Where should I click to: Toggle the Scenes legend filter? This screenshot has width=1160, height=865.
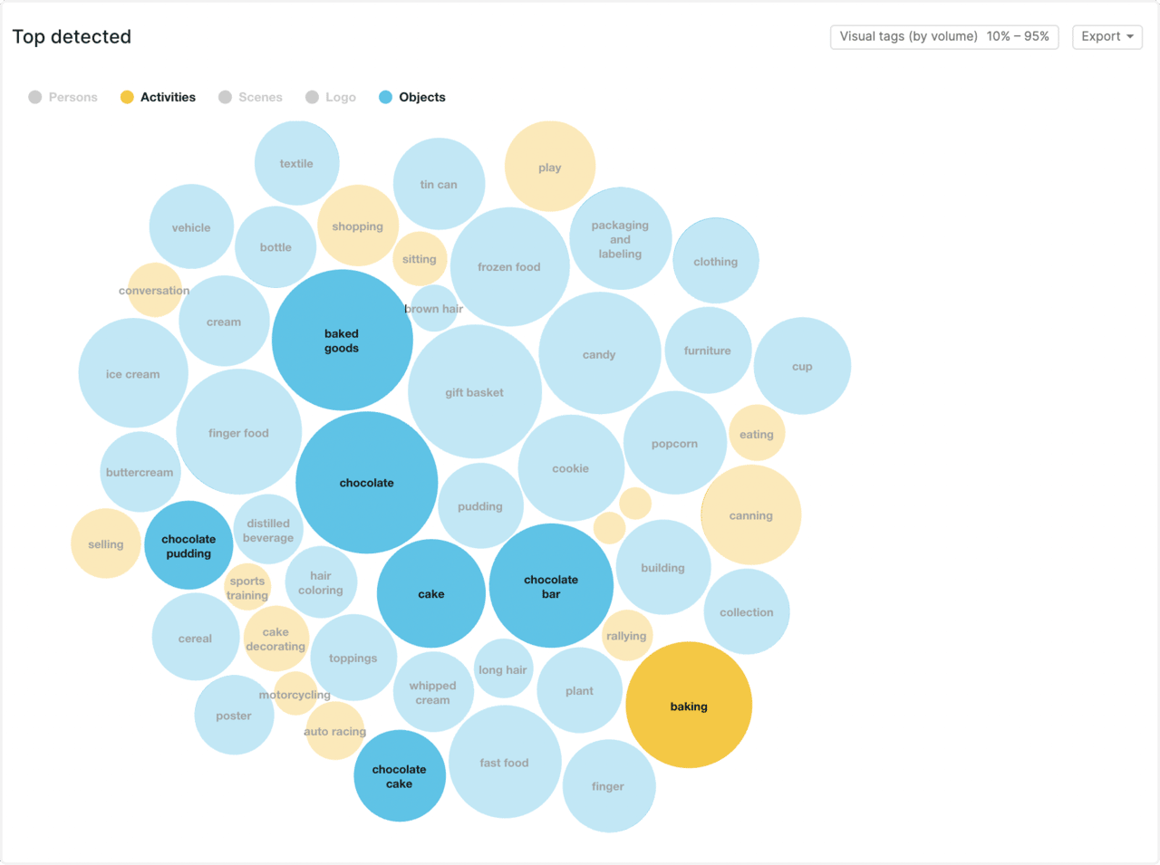coord(250,97)
